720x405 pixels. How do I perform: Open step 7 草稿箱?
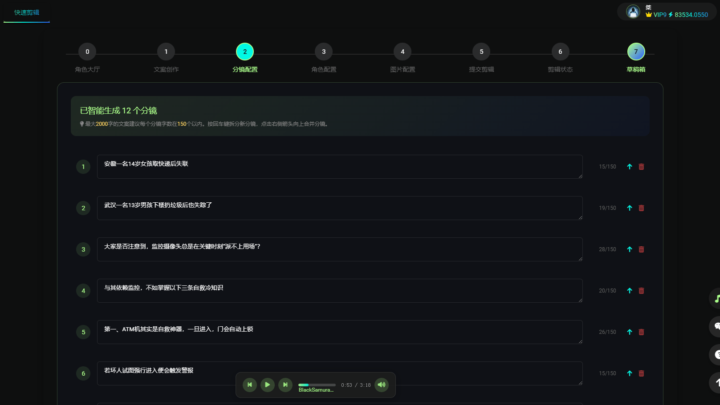pos(636,52)
